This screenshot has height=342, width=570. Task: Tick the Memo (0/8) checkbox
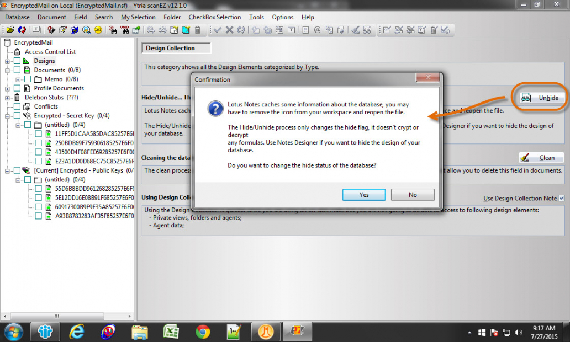(28, 79)
